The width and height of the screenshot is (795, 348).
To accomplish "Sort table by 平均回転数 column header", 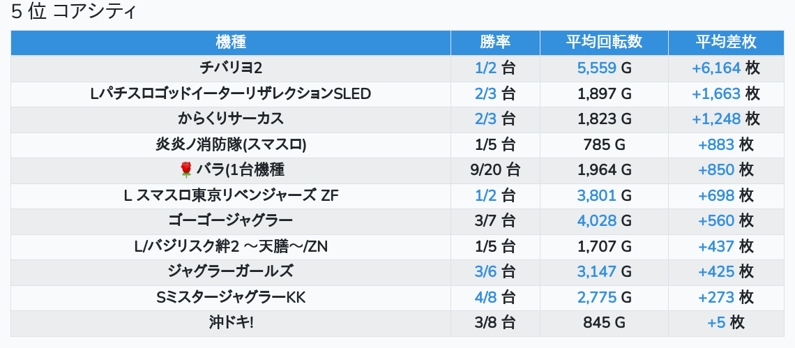I will (604, 43).
